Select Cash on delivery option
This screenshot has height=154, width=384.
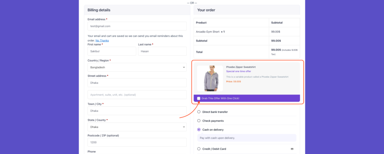tap(199, 130)
